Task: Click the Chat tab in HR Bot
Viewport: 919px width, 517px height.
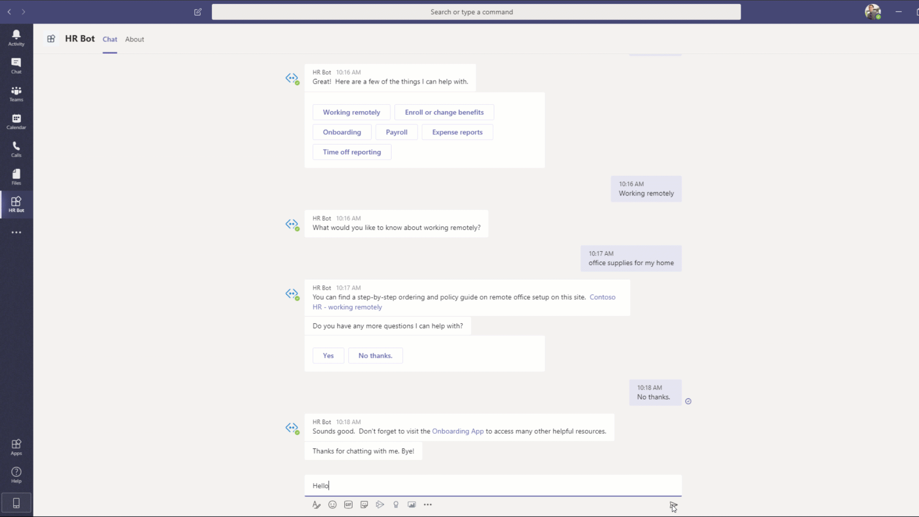Action: click(x=109, y=39)
